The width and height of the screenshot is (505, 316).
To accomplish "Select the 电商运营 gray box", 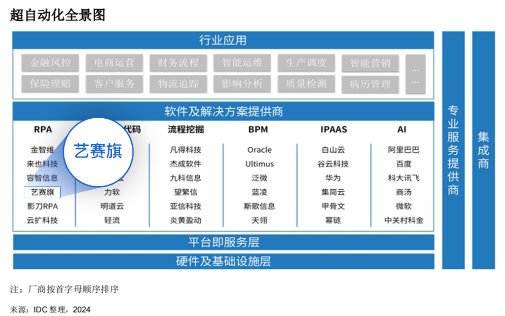I will pos(114,62).
